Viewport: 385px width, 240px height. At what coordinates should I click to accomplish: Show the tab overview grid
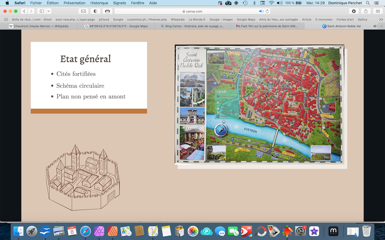(x=378, y=11)
